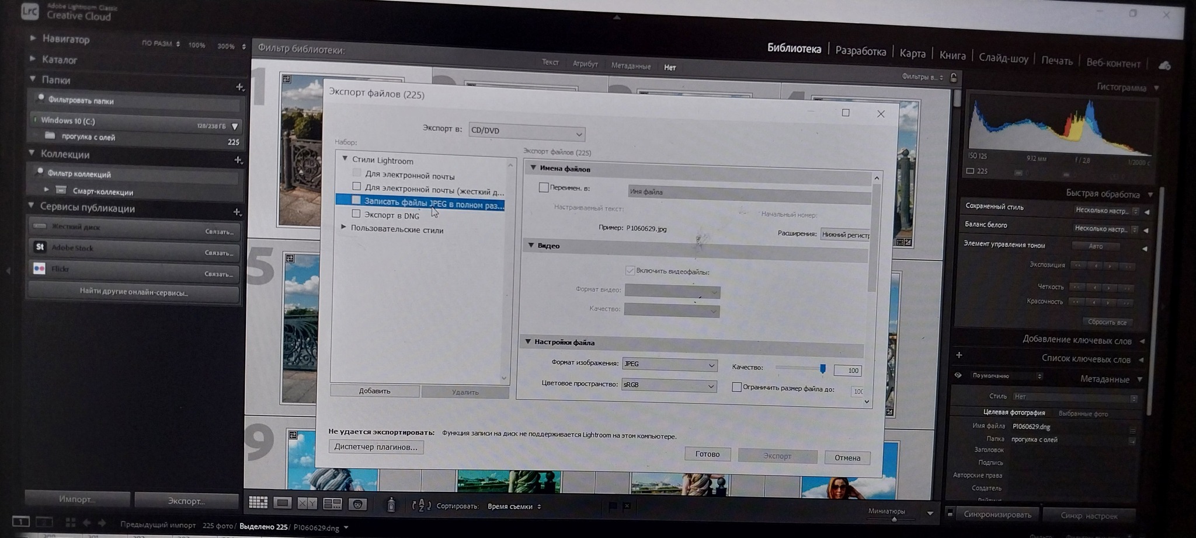The width and height of the screenshot is (1196, 538).
Task: Click the Flickr service icon
Action: tap(39, 268)
